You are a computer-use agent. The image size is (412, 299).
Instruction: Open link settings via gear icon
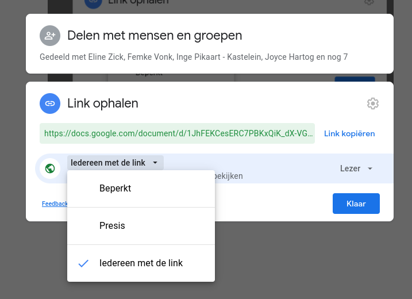coord(372,103)
